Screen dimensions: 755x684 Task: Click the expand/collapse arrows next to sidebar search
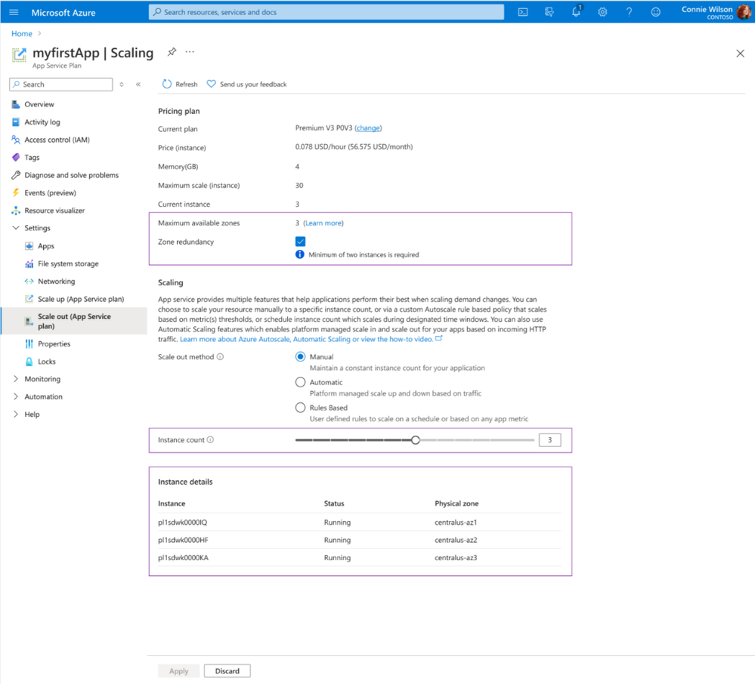122,84
